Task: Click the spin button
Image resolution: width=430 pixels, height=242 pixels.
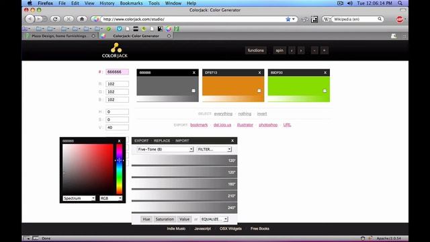Action: (x=279, y=50)
